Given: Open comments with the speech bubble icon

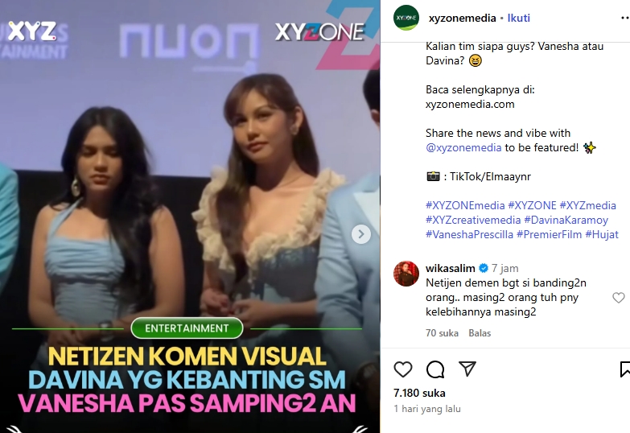Looking at the screenshot, I should 435,369.
